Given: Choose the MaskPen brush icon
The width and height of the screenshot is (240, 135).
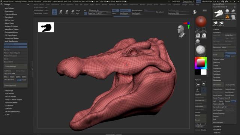Looking at the screenshot, I should pyautogui.click(x=198, y=36).
